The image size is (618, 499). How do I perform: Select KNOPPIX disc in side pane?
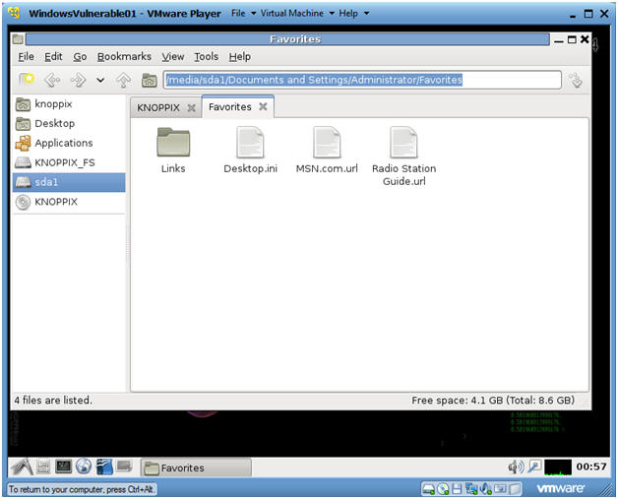69,202
